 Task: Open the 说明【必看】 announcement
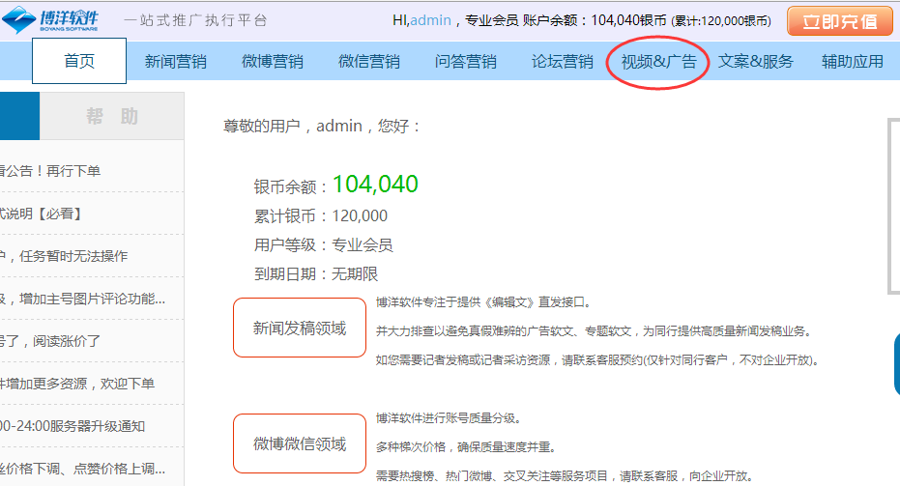tap(41, 214)
